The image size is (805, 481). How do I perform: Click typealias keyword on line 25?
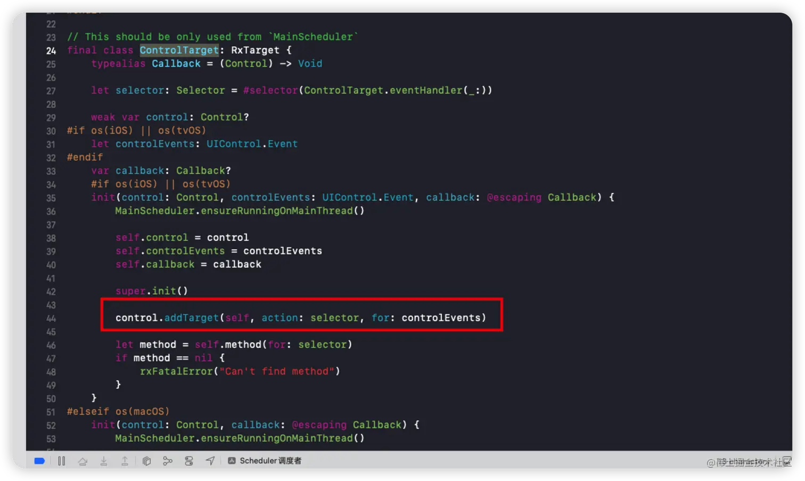118,63
